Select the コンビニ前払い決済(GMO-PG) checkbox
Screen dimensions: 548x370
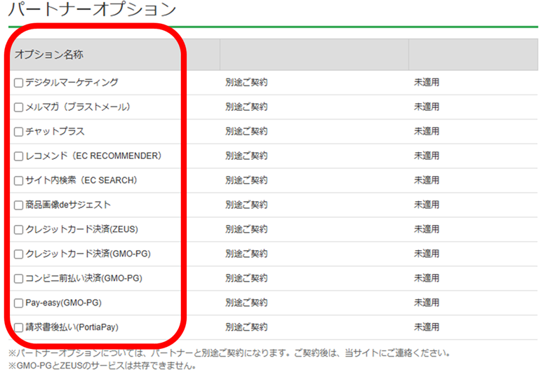coord(19,279)
